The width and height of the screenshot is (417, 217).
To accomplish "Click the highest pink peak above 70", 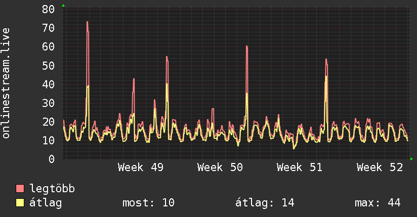I will click(x=87, y=22).
